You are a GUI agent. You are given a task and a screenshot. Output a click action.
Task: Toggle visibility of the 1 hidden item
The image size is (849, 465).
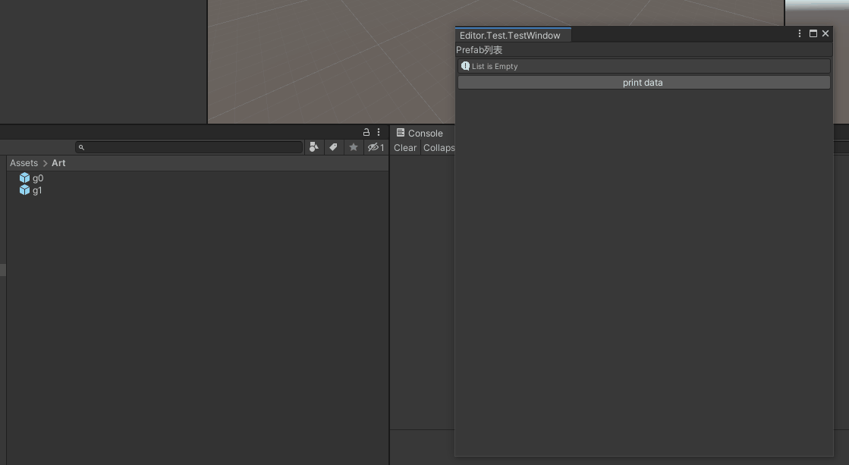coord(375,147)
